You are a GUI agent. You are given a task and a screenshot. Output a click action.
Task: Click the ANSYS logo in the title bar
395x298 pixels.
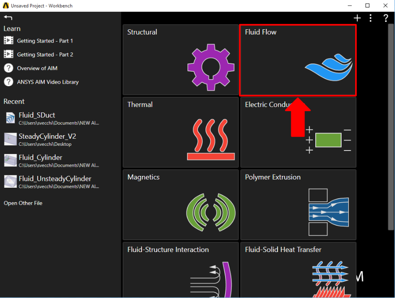[6, 6]
